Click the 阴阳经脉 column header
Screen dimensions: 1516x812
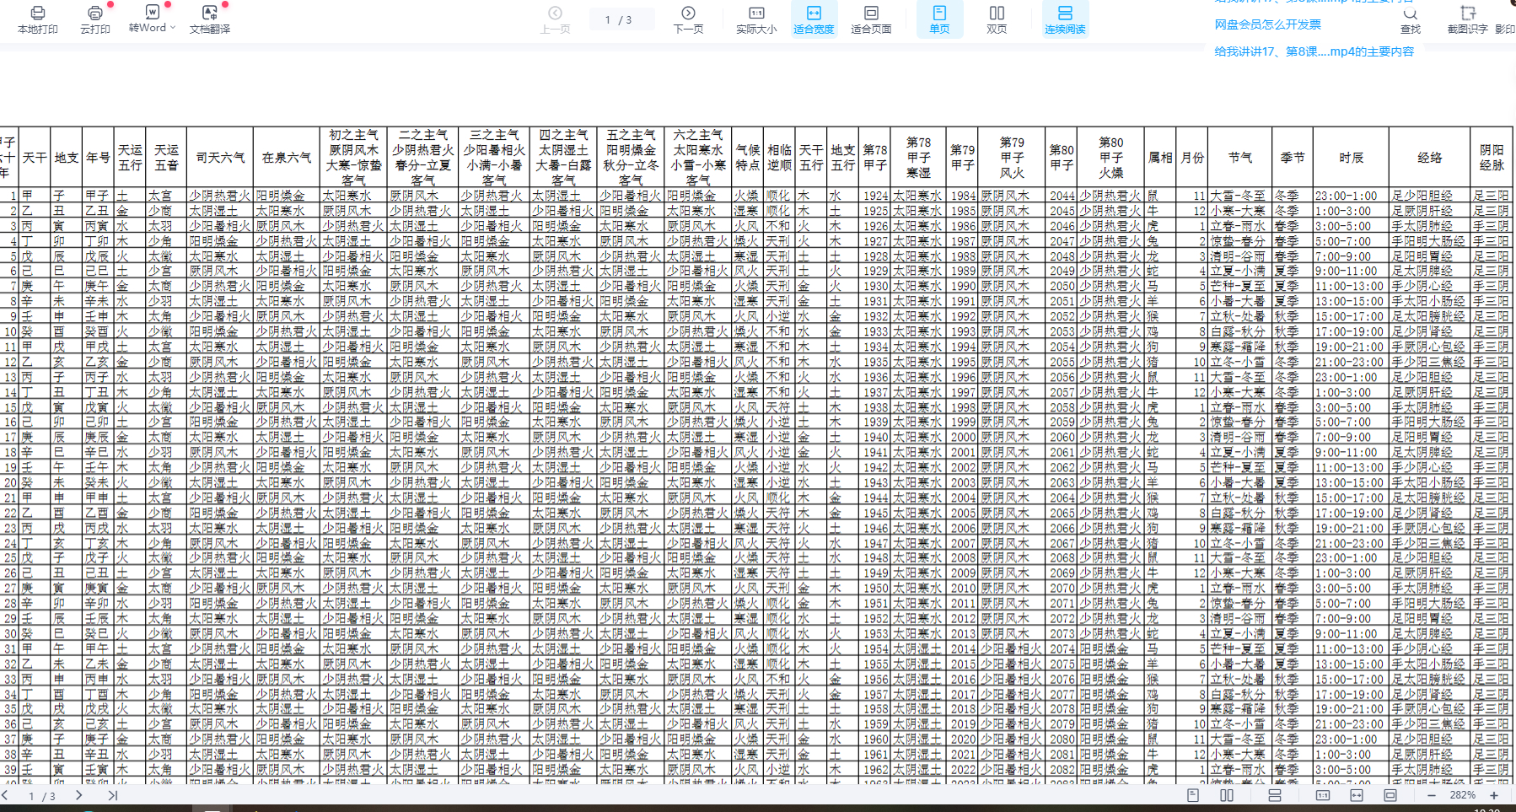(1492, 158)
